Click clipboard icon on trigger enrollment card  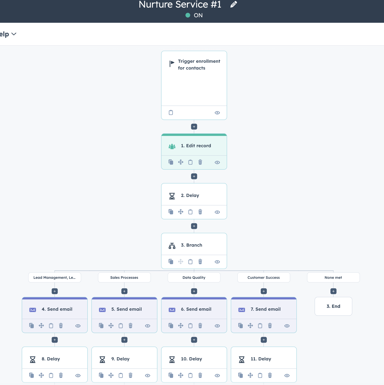pos(171,112)
